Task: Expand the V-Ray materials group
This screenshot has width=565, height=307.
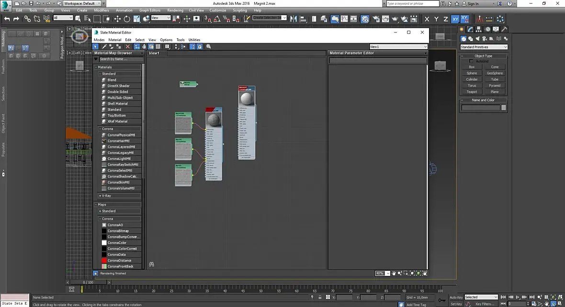Action: point(105,196)
